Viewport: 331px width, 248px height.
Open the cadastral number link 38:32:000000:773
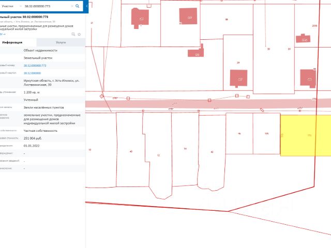pyautogui.click(x=35, y=66)
